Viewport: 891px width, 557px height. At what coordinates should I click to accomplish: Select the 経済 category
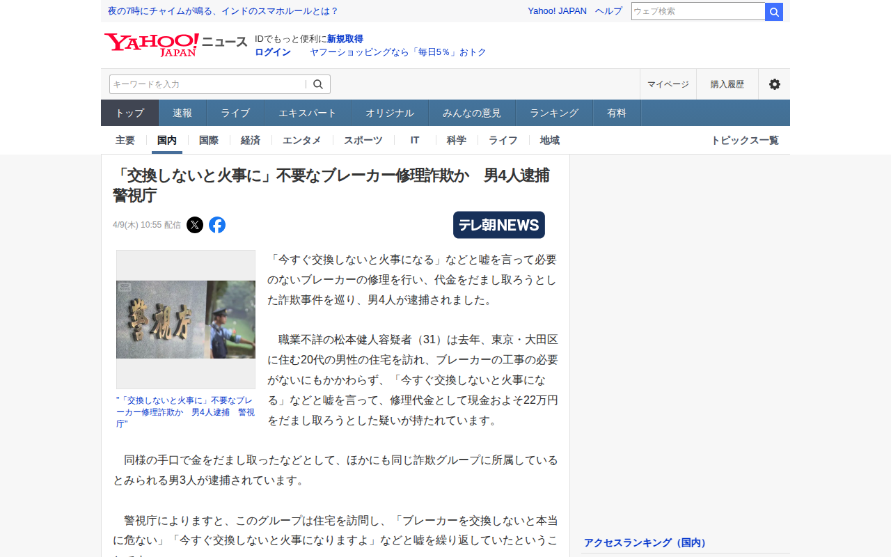251,140
